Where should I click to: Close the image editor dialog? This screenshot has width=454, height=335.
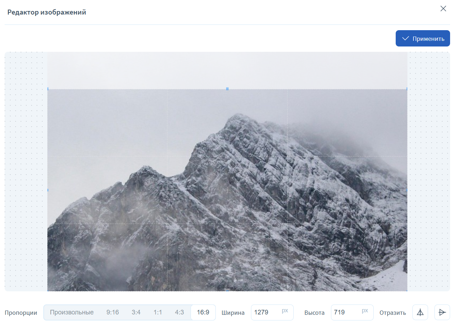point(443,9)
